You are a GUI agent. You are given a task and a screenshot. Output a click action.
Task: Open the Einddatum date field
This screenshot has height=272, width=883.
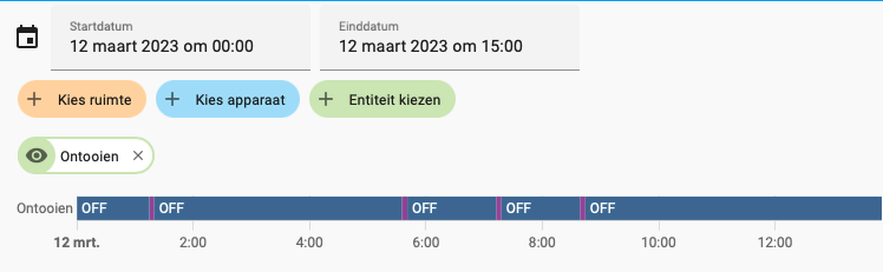[x=449, y=37]
